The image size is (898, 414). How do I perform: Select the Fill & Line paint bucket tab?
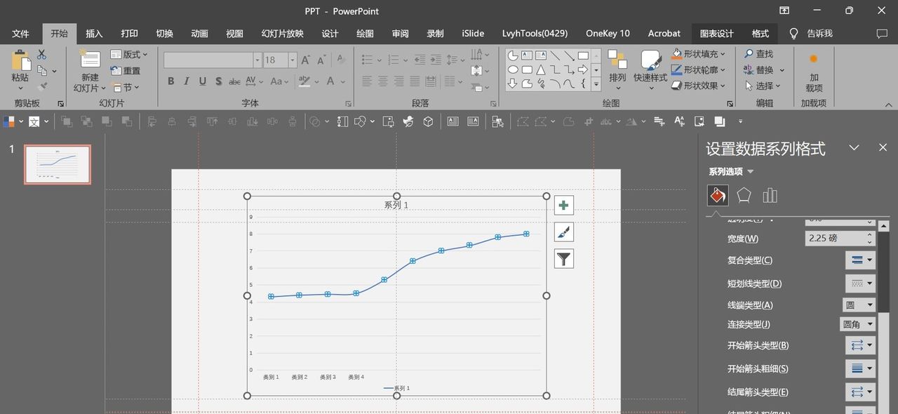(x=718, y=195)
